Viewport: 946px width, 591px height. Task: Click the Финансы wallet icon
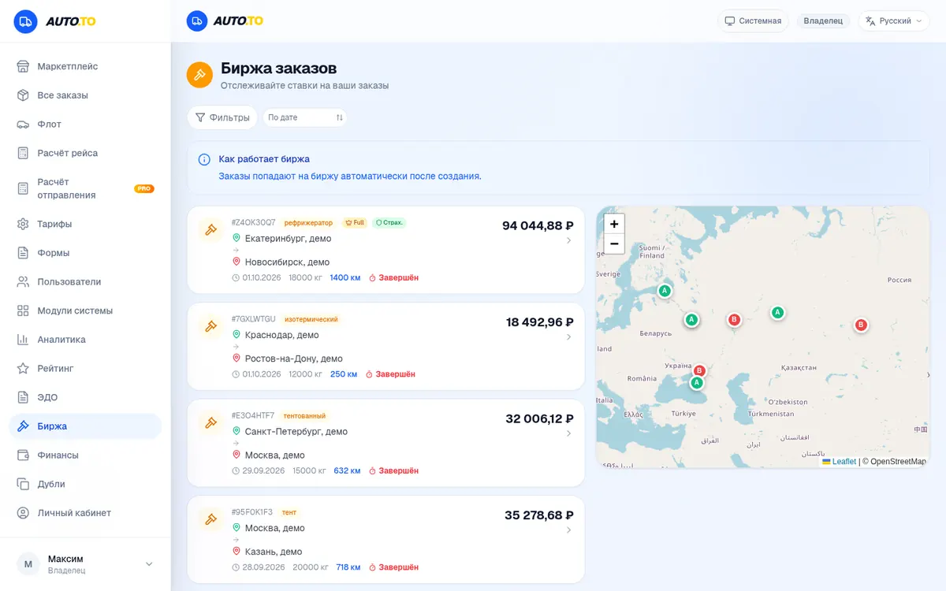(x=23, y=455)
